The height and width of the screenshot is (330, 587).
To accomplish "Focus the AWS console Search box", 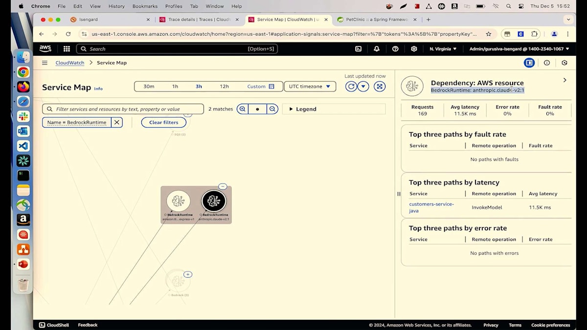I will point(177,49).
